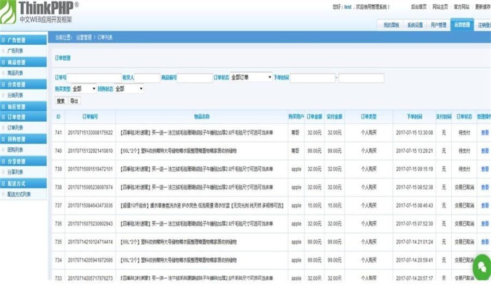Select order number 2017071513292141081
The height and width of the screenshot is (285, 491).
point(90,151)
